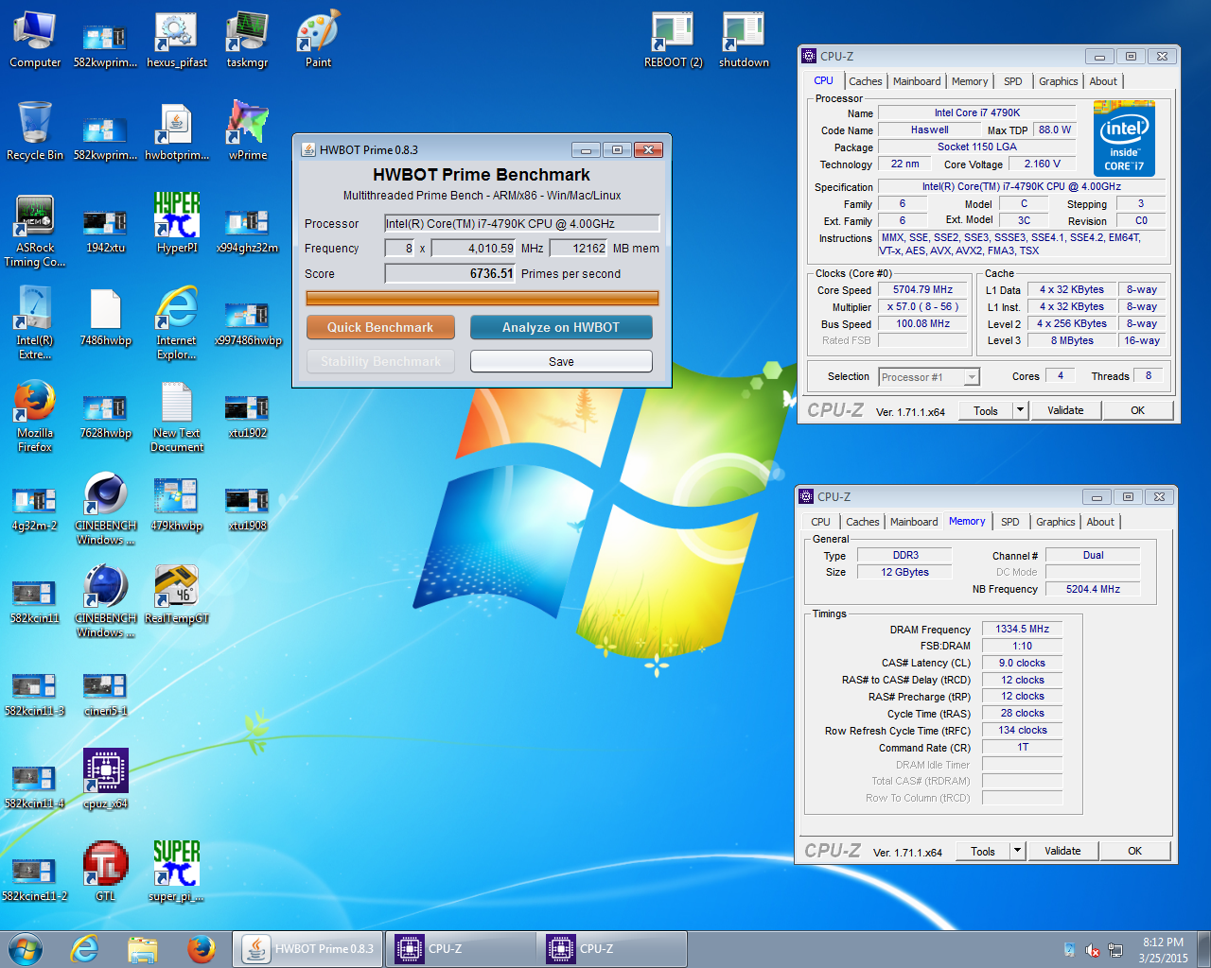Image resolution: width=1211 pixels, height=968 pixels.
Task: Expand Tools dropdown arrow in top CPU-Z
Action: click(1020, 410)
